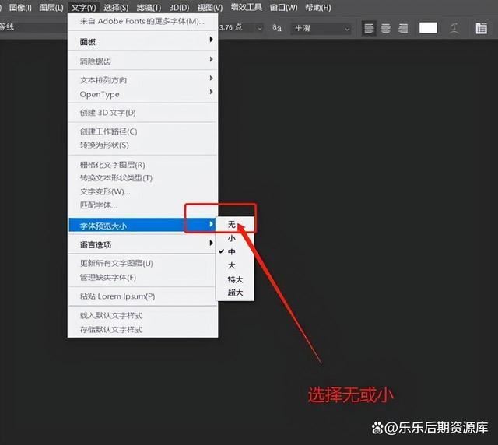
Task: Open the 3D(D) menu
Action: (x=179, y=8)
